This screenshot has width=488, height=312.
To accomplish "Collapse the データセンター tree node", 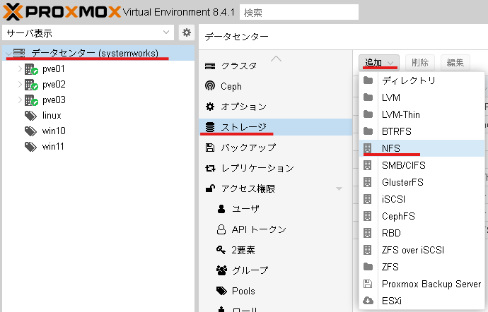I will (x=8, y=54).
